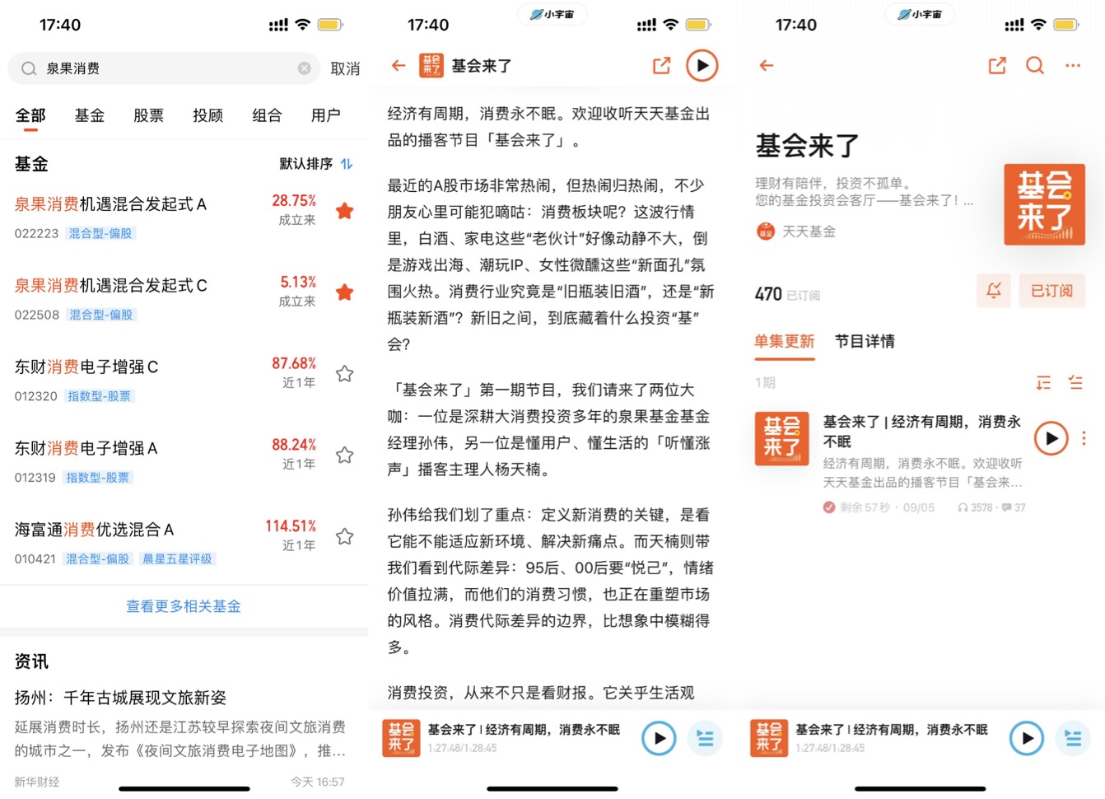Play episode 经济有周期，消费永不眠 in list

tap(1051, 438)
